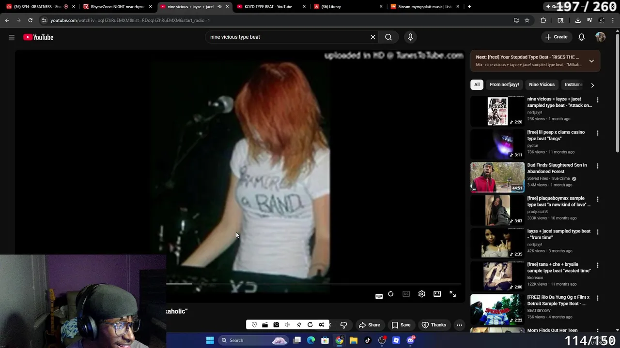Expand the Next mix queue panel

pyautogui.click(x=591, y=61)
